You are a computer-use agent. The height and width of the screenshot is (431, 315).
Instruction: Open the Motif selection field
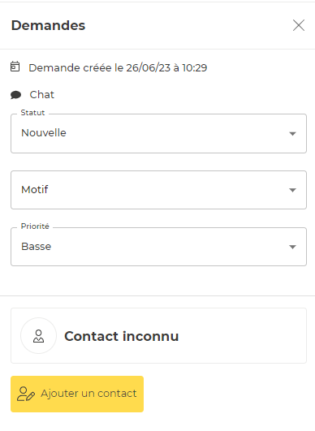pyautogui.click(x=158, y=190)
